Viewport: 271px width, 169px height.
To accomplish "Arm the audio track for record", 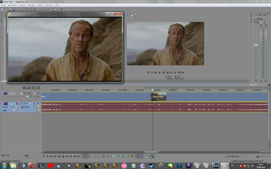I will (x=17, y=104).
